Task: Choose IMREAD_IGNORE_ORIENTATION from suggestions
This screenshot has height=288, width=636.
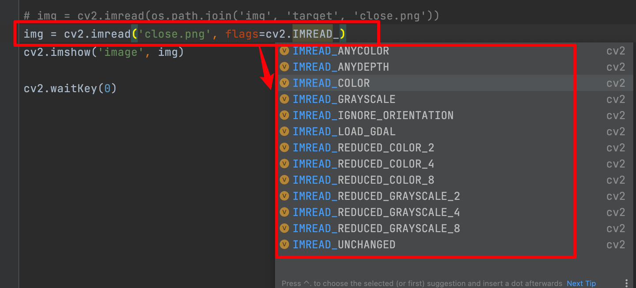Action: pyautogui.click(x=373, y=115)
